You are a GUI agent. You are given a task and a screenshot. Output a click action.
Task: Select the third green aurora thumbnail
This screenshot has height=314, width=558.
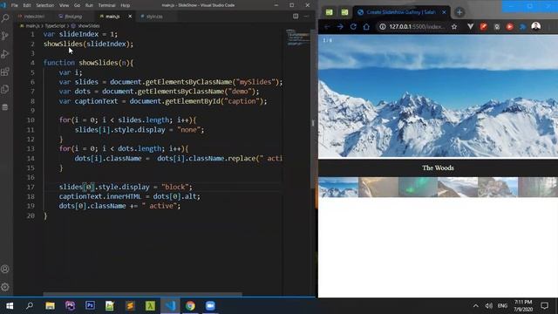(418, 188)
